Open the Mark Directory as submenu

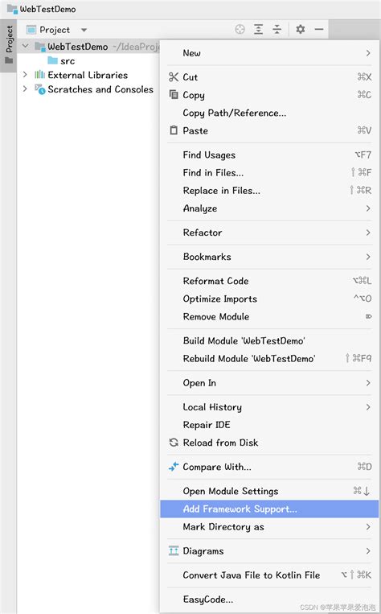point(269,526)
